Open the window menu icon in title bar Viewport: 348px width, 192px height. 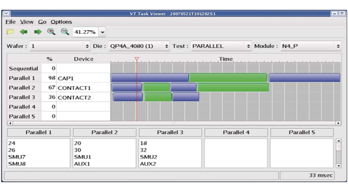click(6, 14)
